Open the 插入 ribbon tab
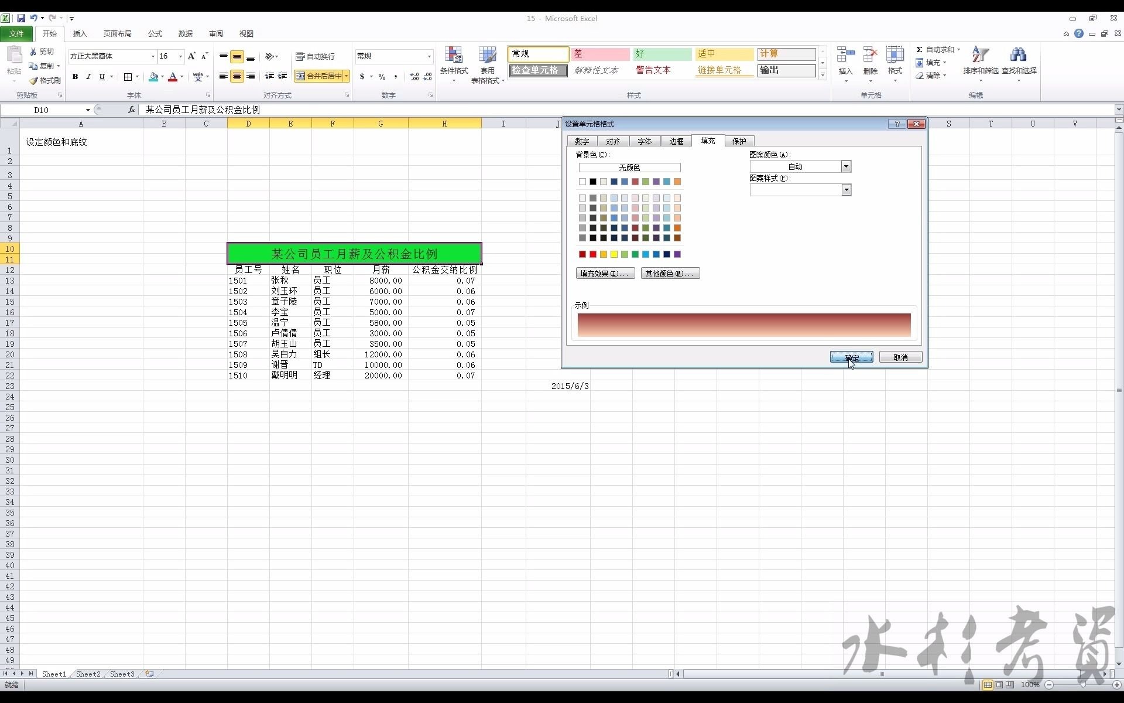1124x703 pixels. point(80,34)
